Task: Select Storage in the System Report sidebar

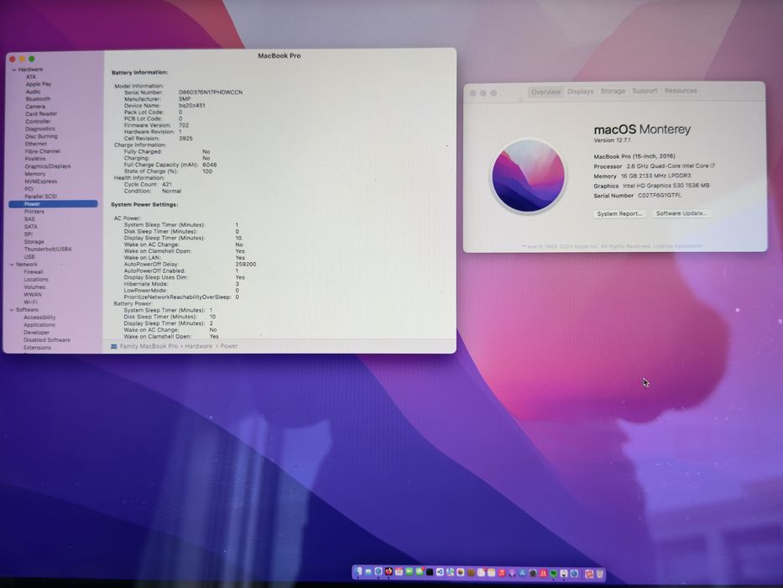Action: (x=34, y=242)
